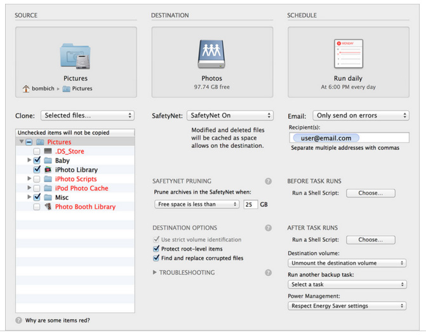Open Destination Options help icon
Screen dimensions: 426x335
tap(268, 228)
